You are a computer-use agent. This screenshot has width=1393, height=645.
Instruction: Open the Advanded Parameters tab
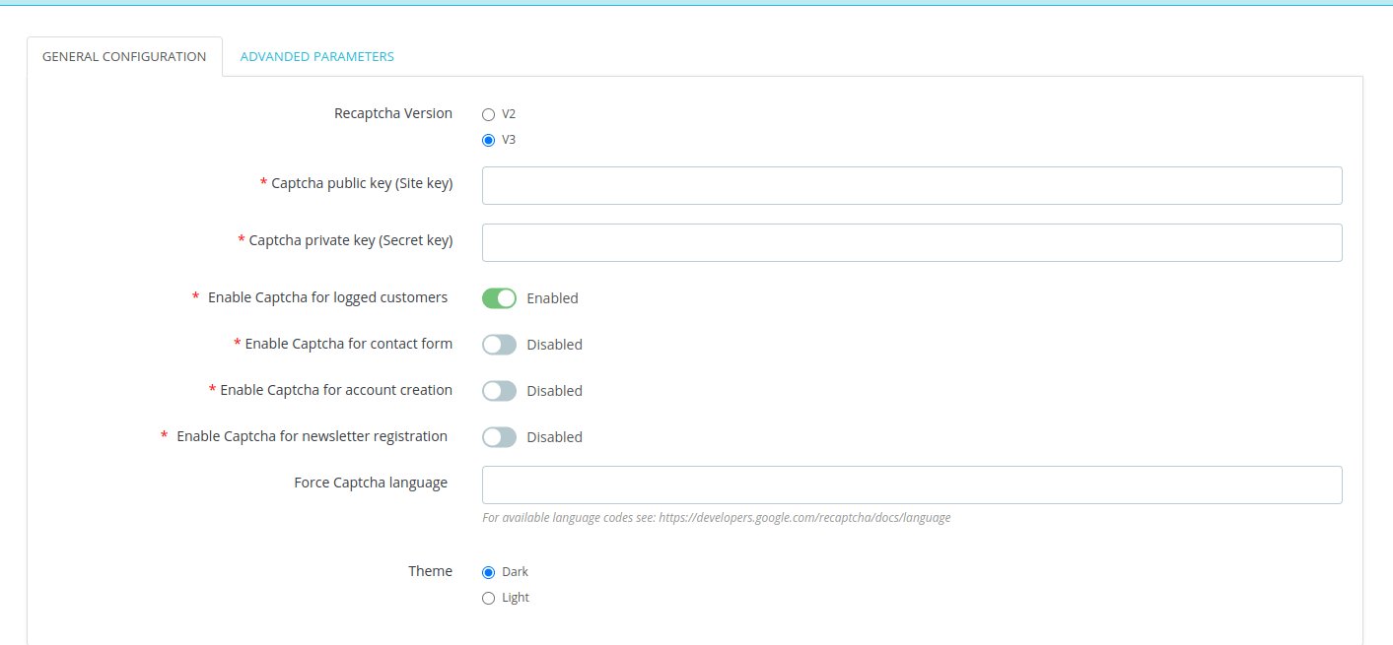[x=316, y=56]
